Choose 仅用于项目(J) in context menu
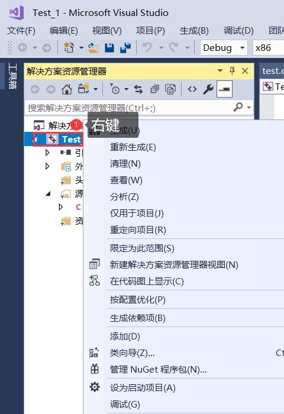Viewport: 284px width, 414px height. tap(137, 214)
